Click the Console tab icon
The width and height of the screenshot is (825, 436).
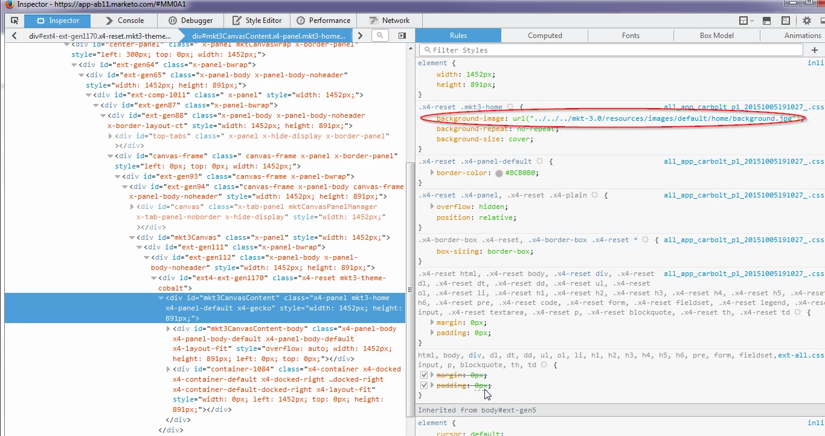(109, 21)
